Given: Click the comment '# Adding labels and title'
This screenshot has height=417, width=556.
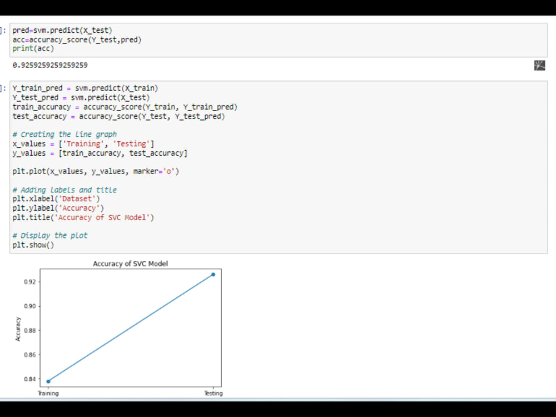Looking at the screenshot, I should coord(64,190).
